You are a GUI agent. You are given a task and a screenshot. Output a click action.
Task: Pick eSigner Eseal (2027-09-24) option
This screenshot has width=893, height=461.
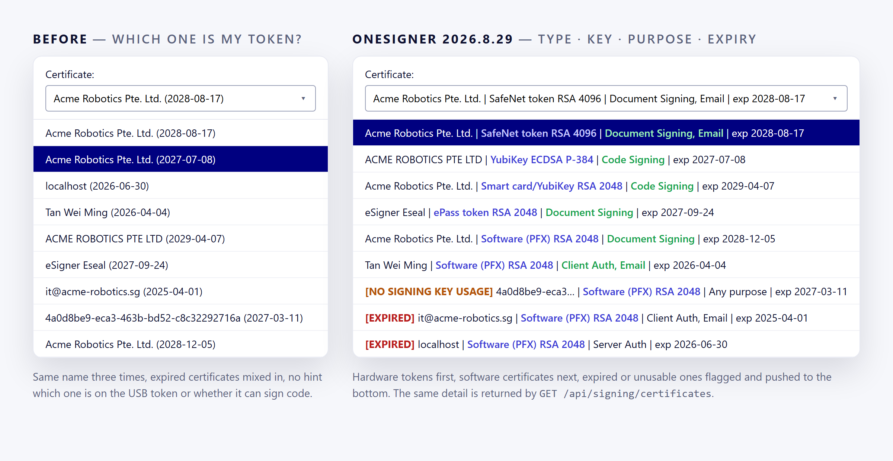180,265
